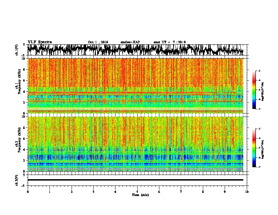The image size is (278, 215).
Task: Click the "ch.2 Frequency (kHz)" axis label
Action: point(18,139)
